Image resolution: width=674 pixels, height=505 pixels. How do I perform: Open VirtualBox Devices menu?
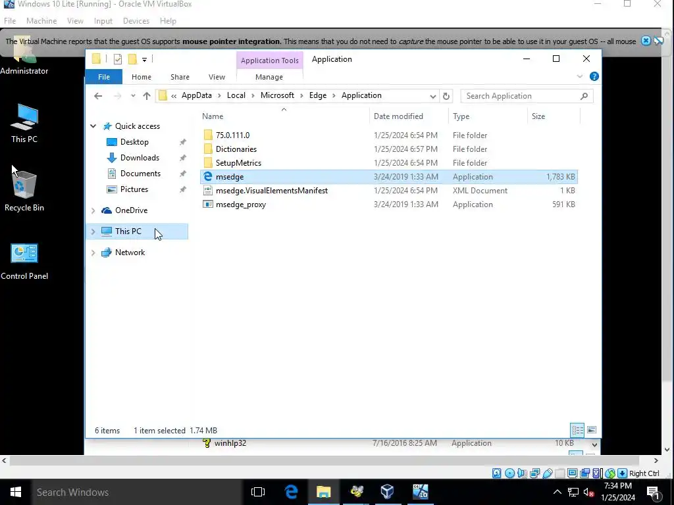pyautogui.click(x=136, y=20)
